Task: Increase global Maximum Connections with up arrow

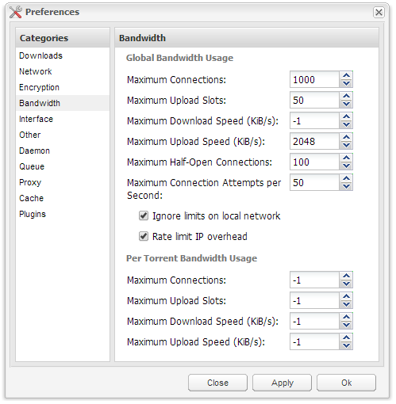Action: (x=346, y=75)
